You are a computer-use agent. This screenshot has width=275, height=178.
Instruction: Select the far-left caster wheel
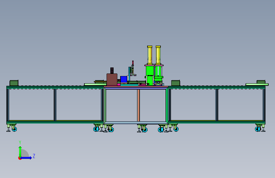coord(14,129)
